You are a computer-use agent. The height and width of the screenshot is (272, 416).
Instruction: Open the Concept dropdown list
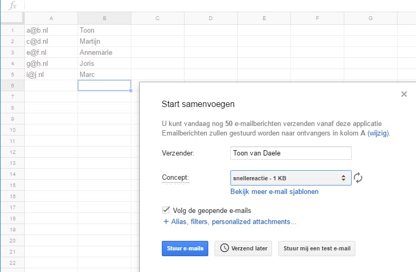tap(291, 178)
